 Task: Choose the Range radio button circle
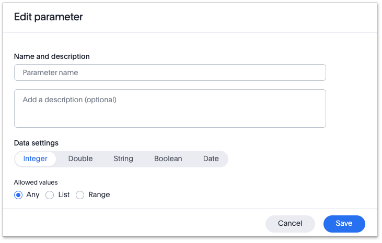[80, 195]
